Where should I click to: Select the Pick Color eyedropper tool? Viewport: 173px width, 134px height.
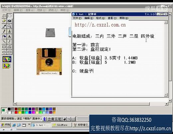tap(4, 26)
